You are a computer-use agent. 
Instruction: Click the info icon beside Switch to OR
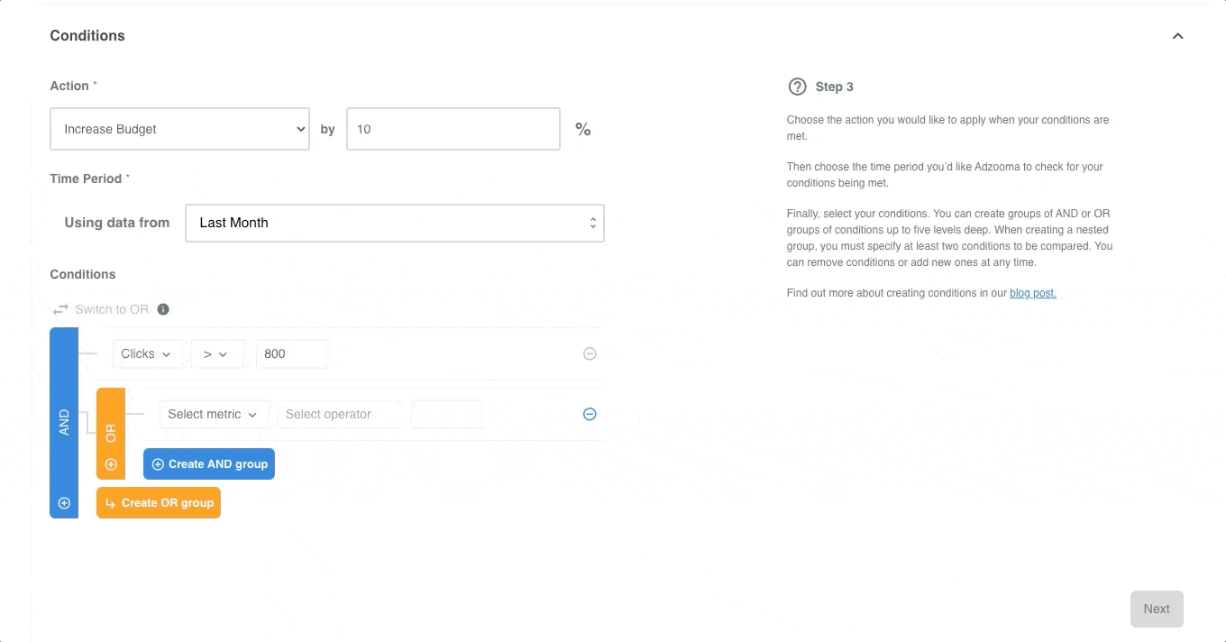163,309
